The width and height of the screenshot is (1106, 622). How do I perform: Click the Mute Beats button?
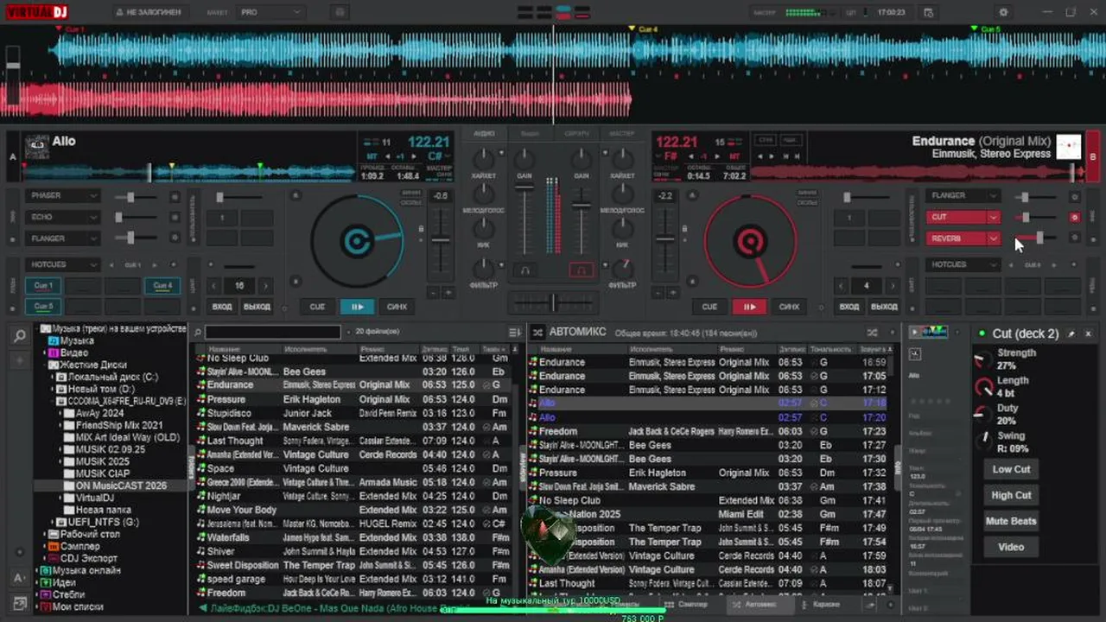1011,521
